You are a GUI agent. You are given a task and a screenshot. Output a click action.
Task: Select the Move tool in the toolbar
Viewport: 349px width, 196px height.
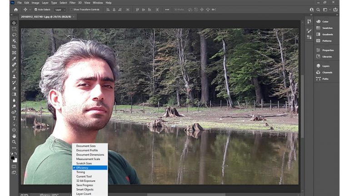point(14,23)
